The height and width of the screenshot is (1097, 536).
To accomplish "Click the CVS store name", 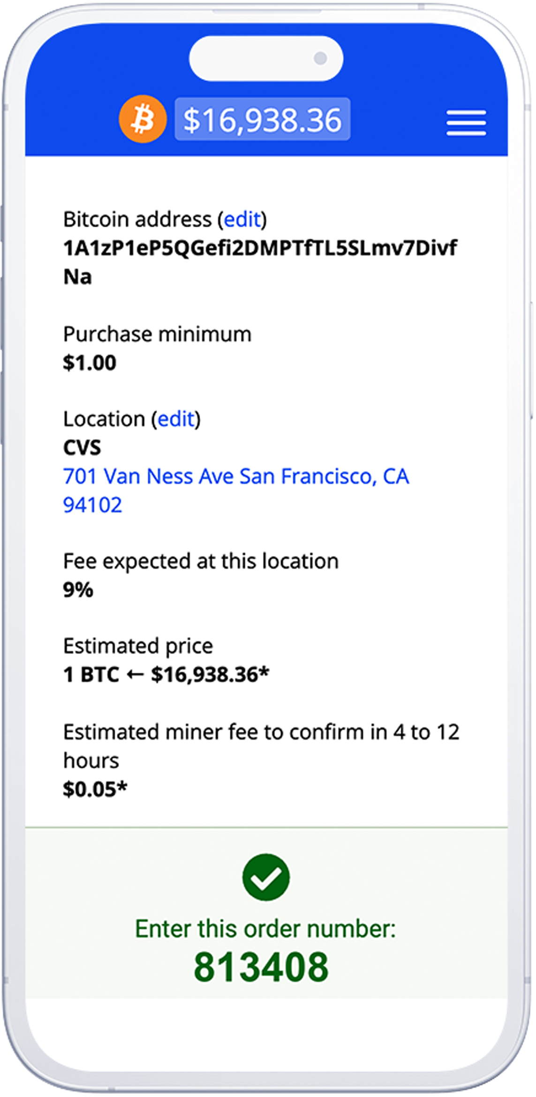I will point(82,448).
